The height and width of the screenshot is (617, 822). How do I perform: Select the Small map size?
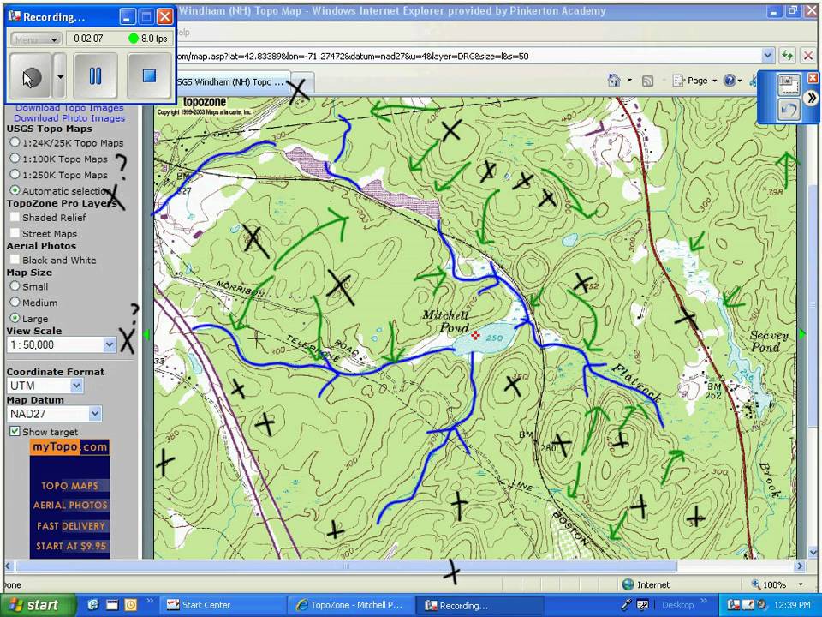pyautogui.click(x=15, y=286)
